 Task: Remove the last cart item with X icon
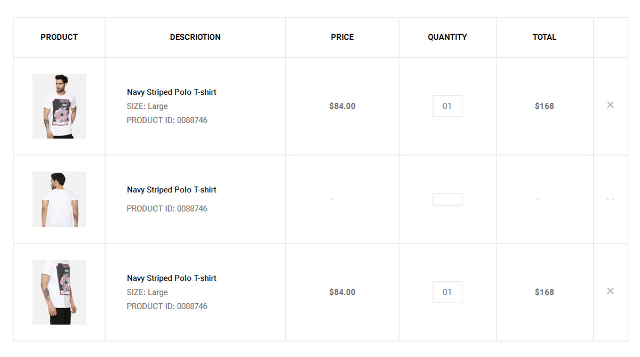(610, 291)
